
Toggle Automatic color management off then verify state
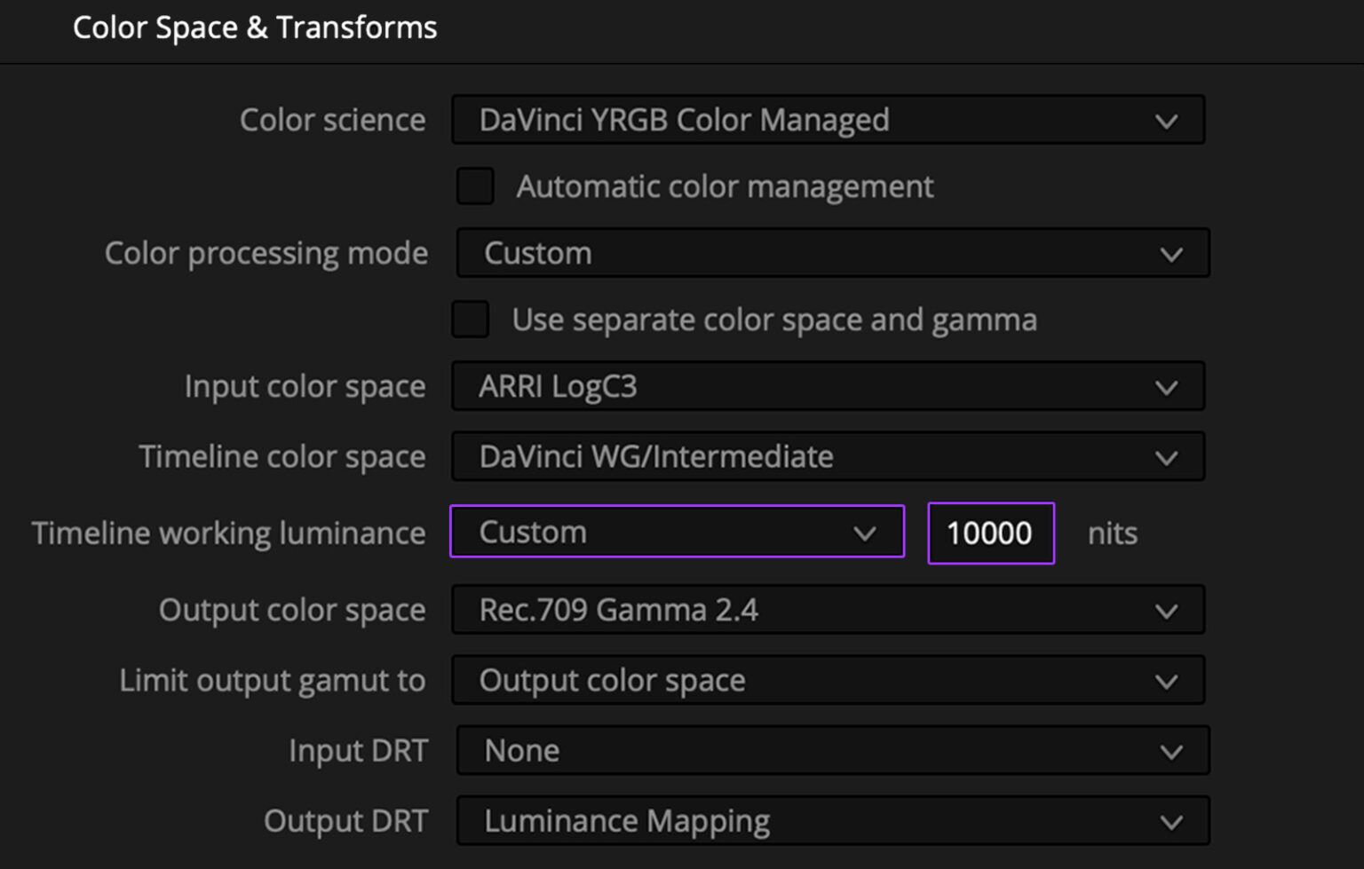pos(475,186)
